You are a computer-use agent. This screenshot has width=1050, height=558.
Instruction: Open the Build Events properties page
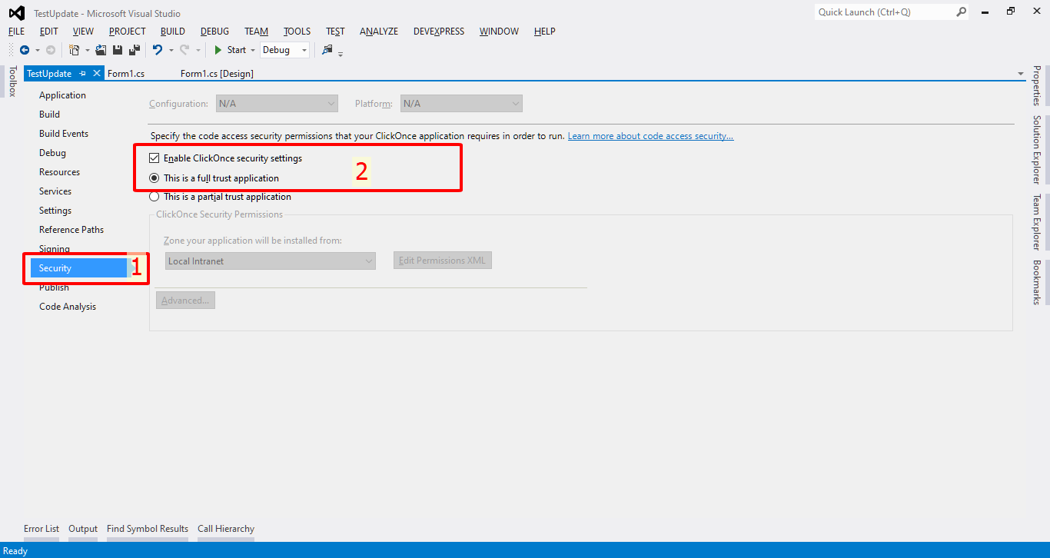(x=64, y=134)
